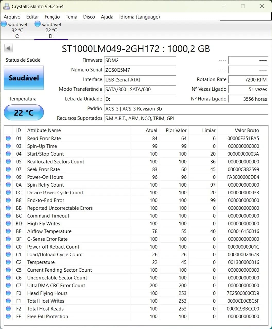Open the Disco menu
This screenshot has height=329, width=272.
coord(89,17)
